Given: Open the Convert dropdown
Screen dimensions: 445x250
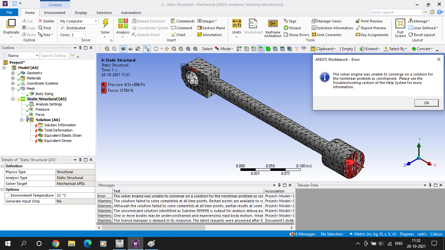Looking at the screenshot, I should tap(423, 49).
